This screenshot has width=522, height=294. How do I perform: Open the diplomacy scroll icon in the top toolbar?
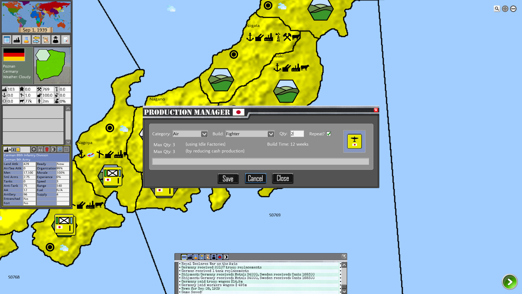(46, 40)
